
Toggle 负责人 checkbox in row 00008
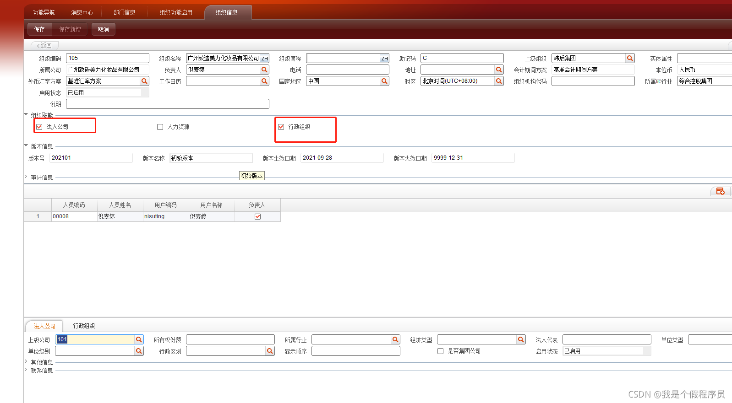click(x=257, y=216)
